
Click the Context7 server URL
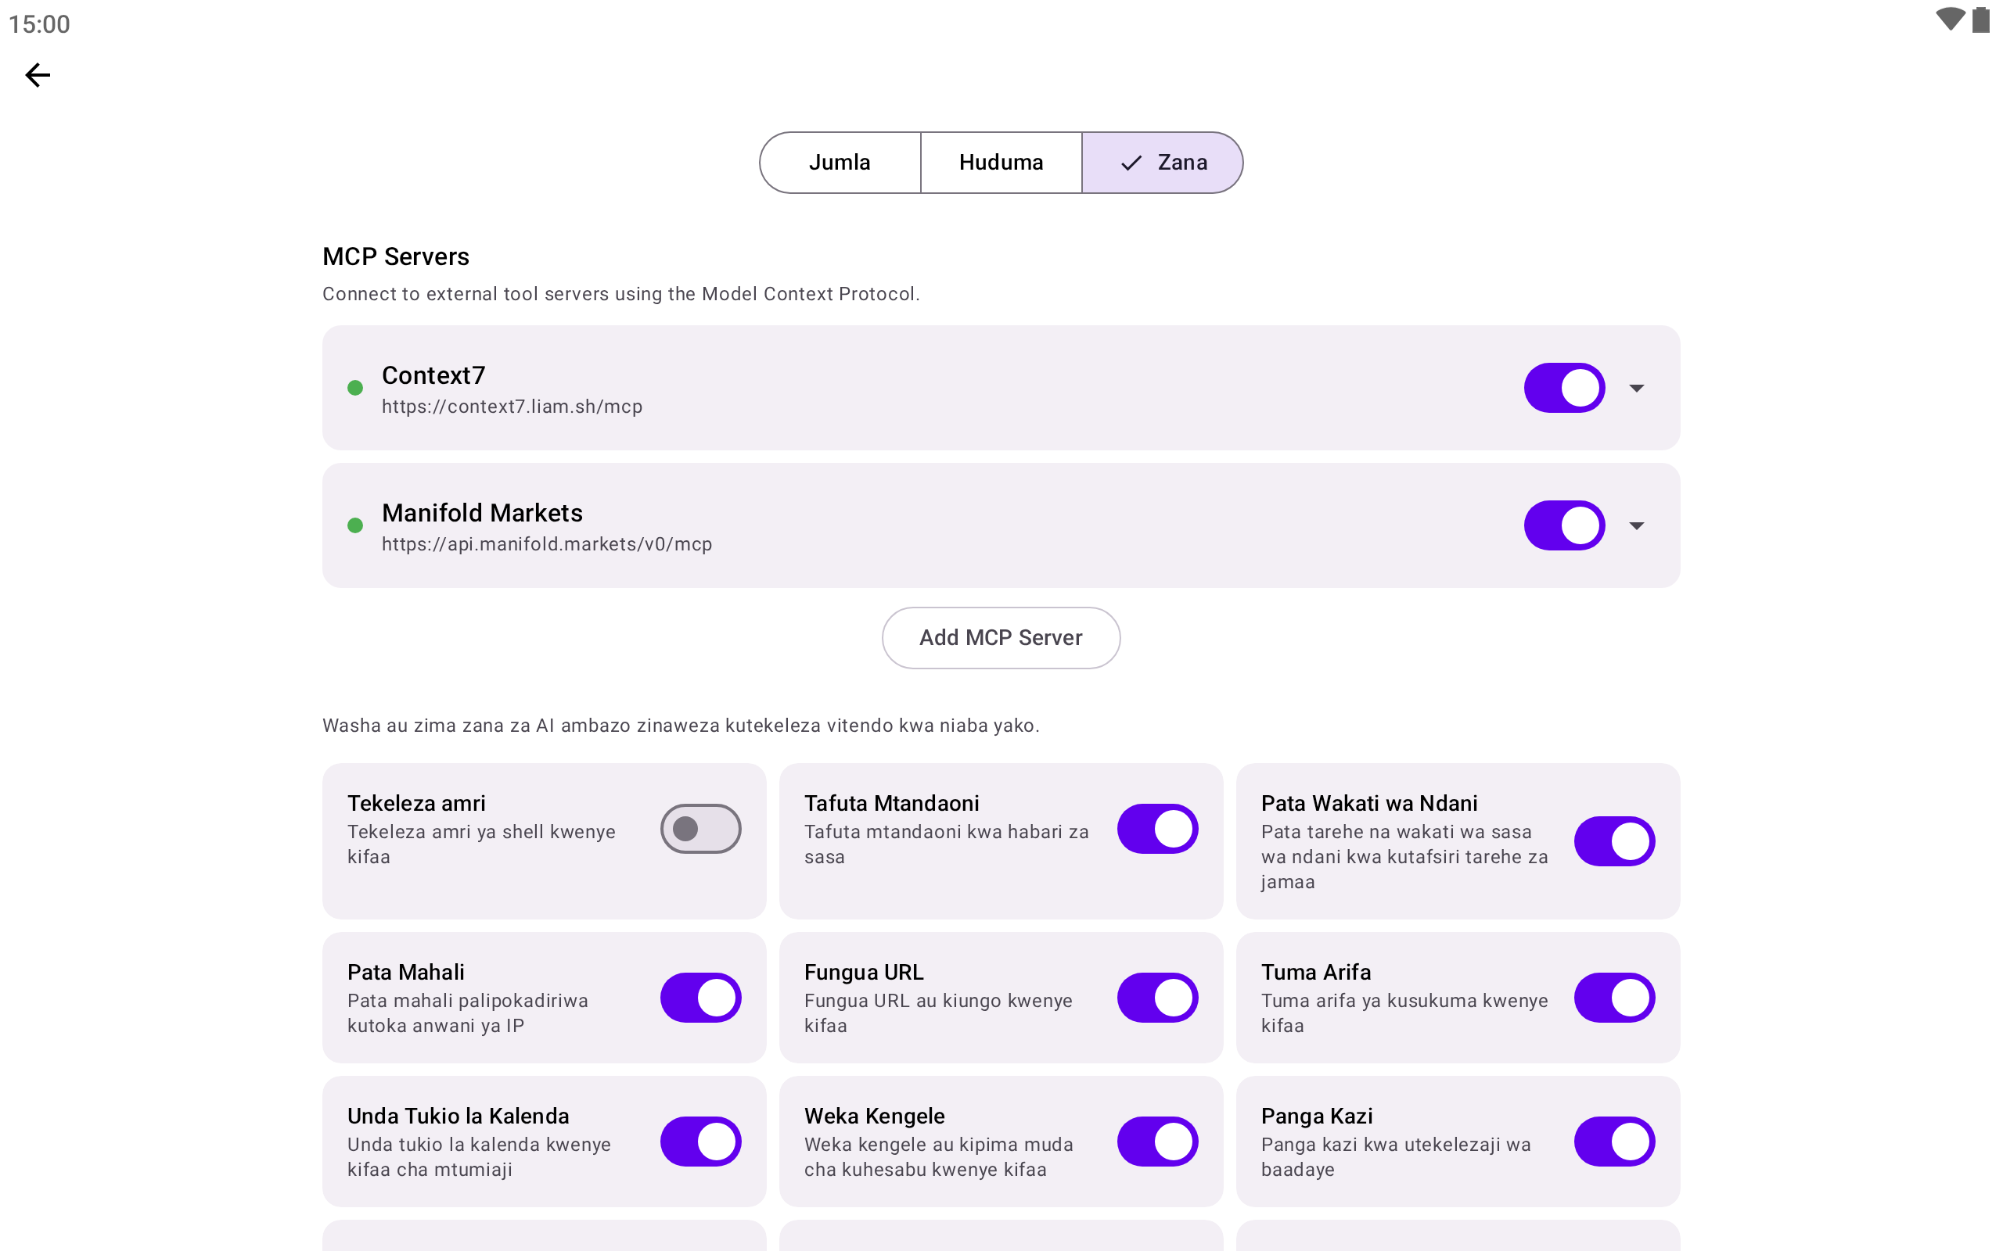(x=512, y=407)
